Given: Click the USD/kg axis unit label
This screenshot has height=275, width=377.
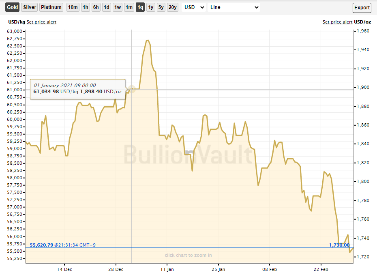Looking at the screenshot, I should coord(17,22).
